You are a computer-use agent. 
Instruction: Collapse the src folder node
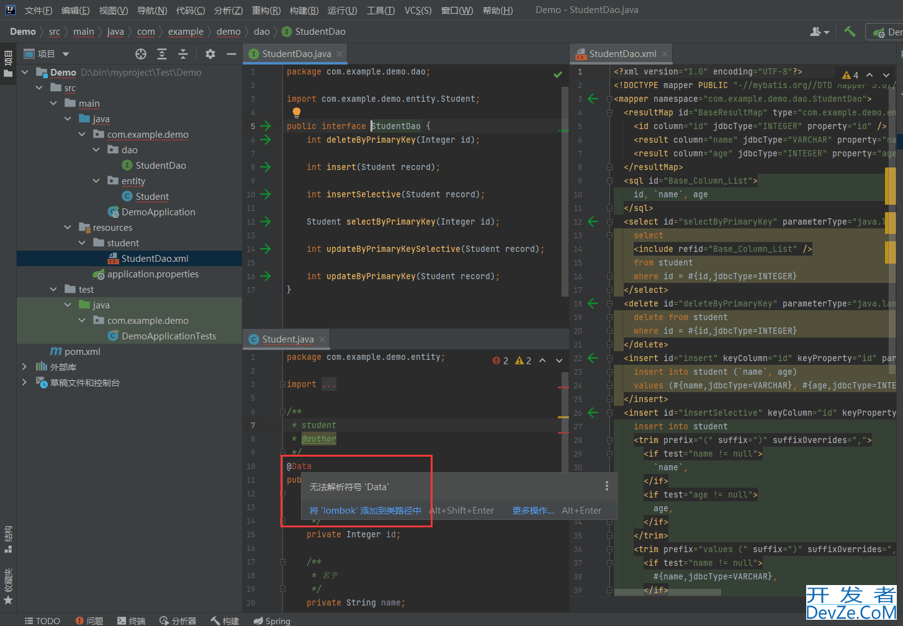pyautogui.click(x=39, y=88)
